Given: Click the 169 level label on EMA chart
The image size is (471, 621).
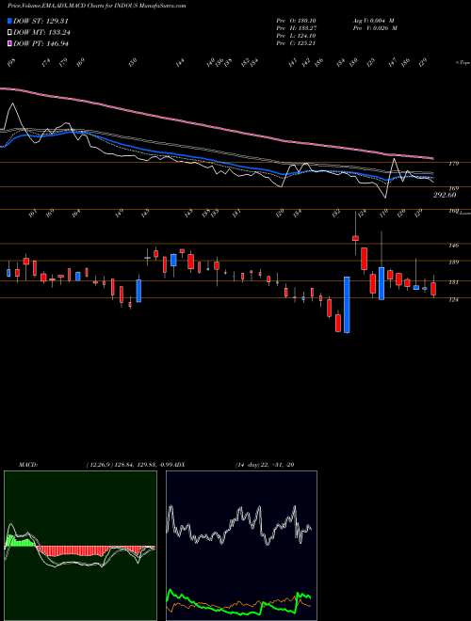Looking at the screenshot, I should tap(454, 188).
